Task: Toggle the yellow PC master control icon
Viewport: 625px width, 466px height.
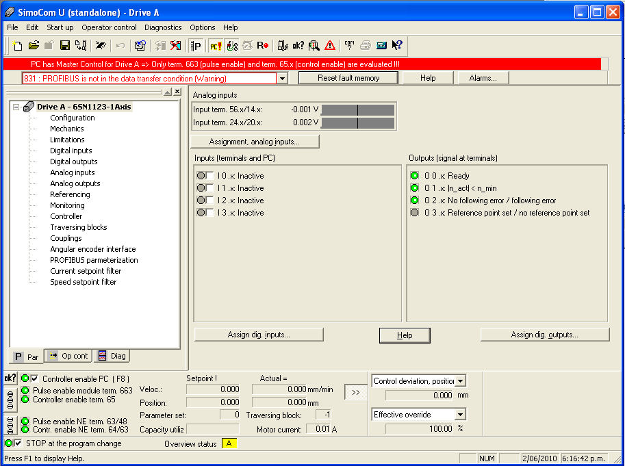Action: (x=215, y=45)
